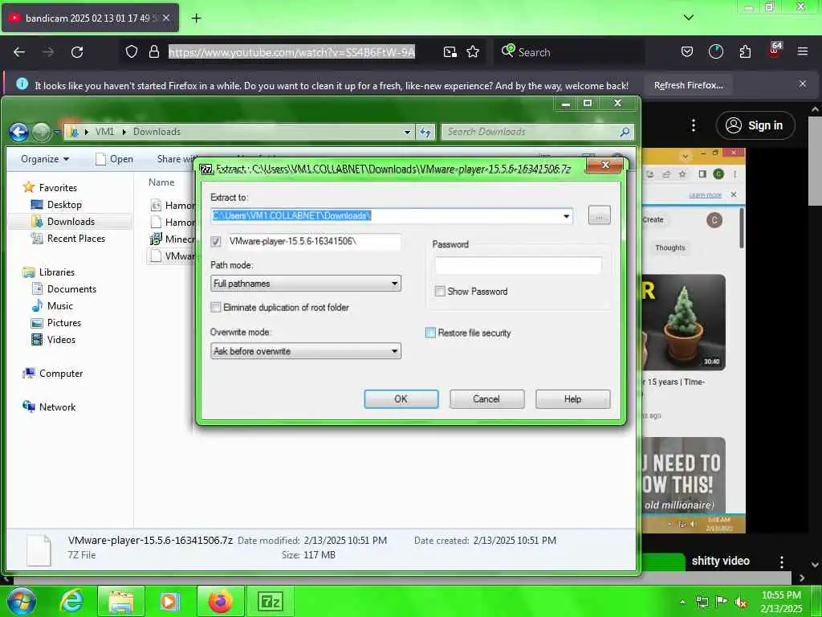Enable Restore file security checkbox
822x617 pixels.
[x=430, y=333]
